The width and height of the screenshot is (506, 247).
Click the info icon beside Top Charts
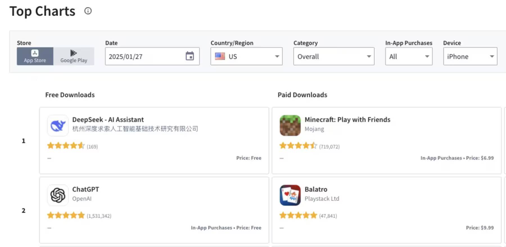pyautogui.click(x=88, y=11)
